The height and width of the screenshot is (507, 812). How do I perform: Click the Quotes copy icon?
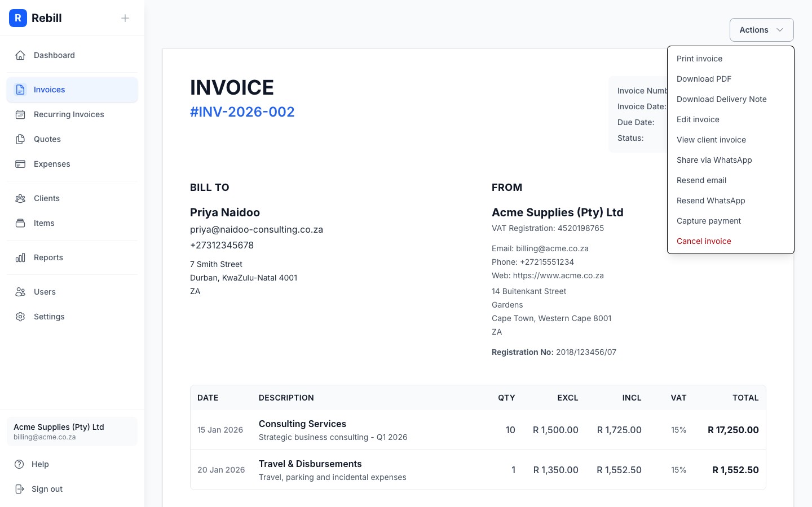click(20, 139)
